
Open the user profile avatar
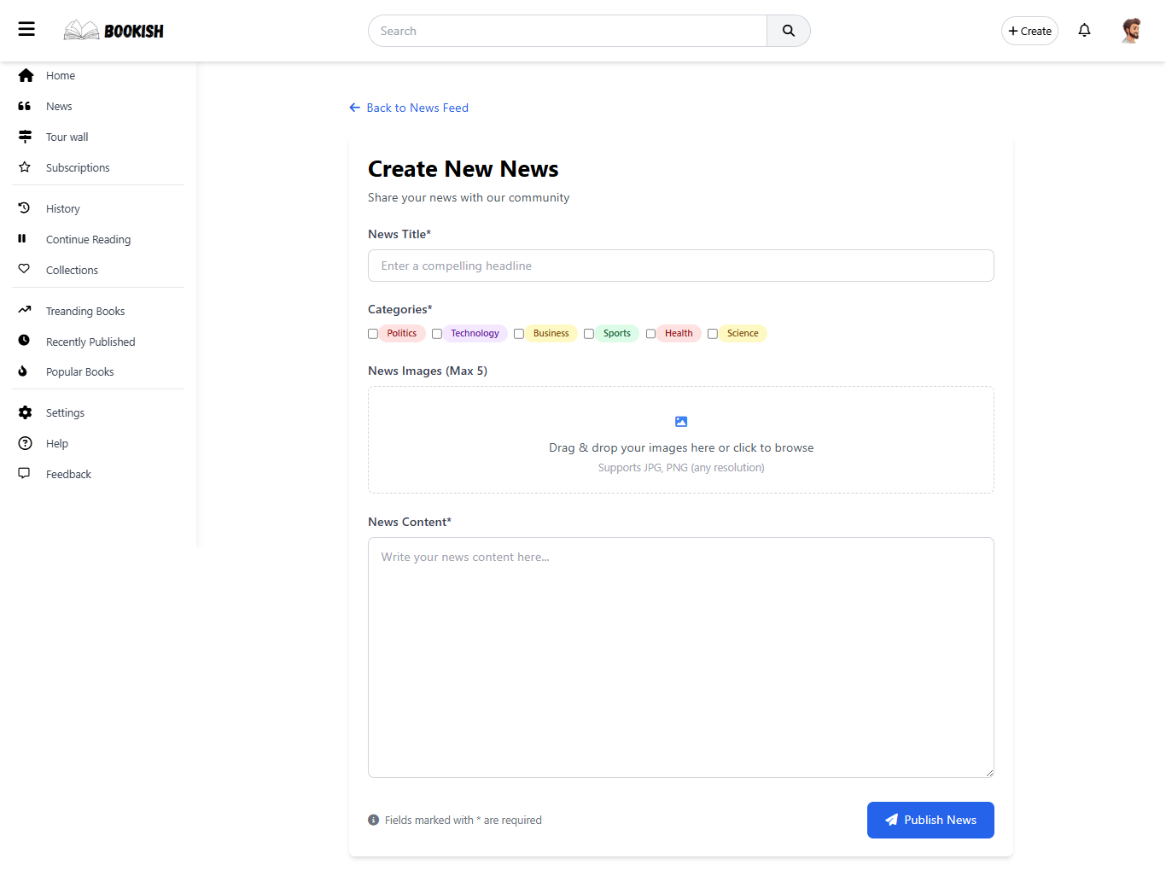coord(1131,31)
